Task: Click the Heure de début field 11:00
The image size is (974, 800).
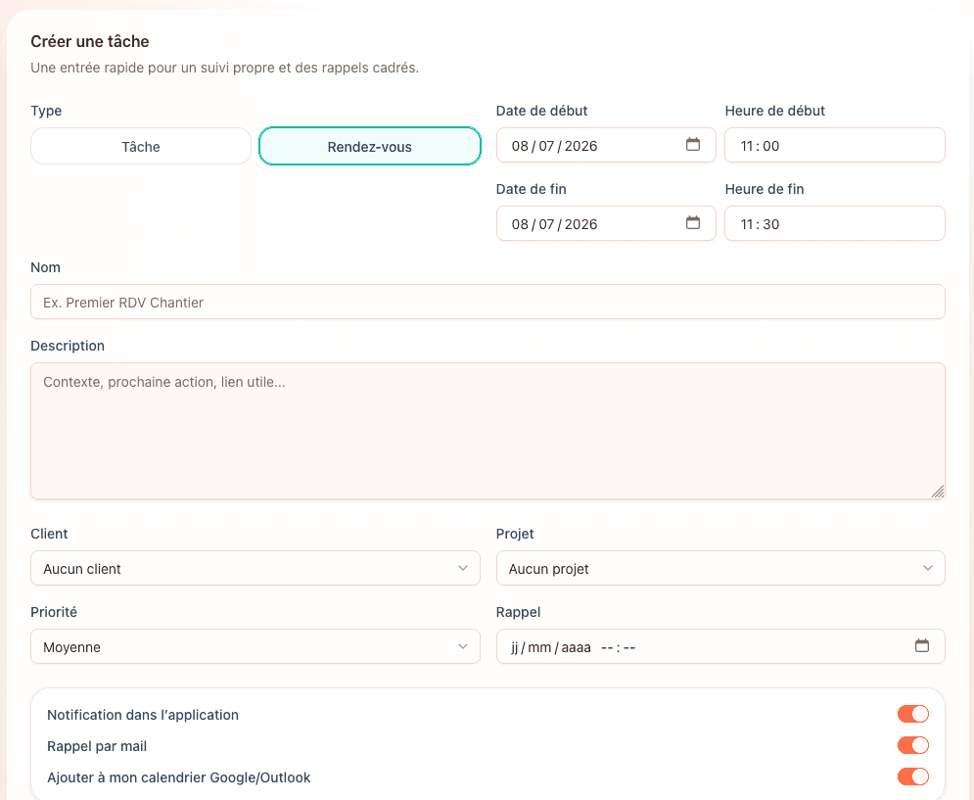Action: click(x=835, y=146)
